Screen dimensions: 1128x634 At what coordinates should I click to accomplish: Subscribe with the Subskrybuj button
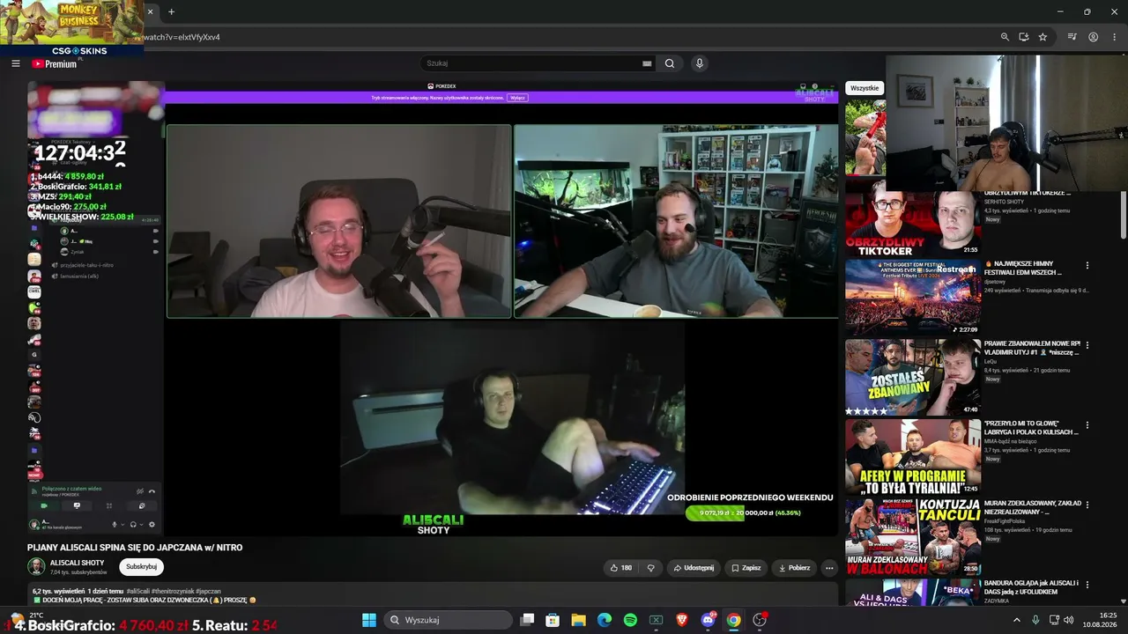click(x=141, y=567)
